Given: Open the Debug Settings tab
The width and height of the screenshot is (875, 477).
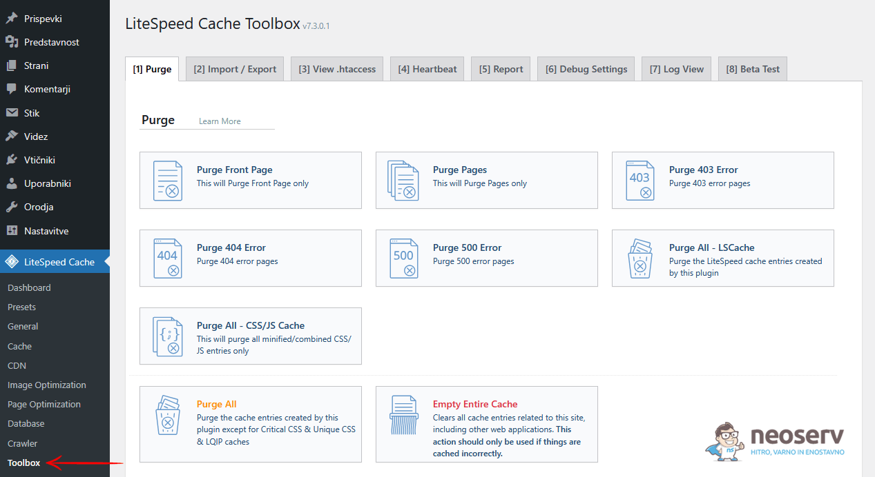Looking at the screenshot, I should click(x=586, y=69).
